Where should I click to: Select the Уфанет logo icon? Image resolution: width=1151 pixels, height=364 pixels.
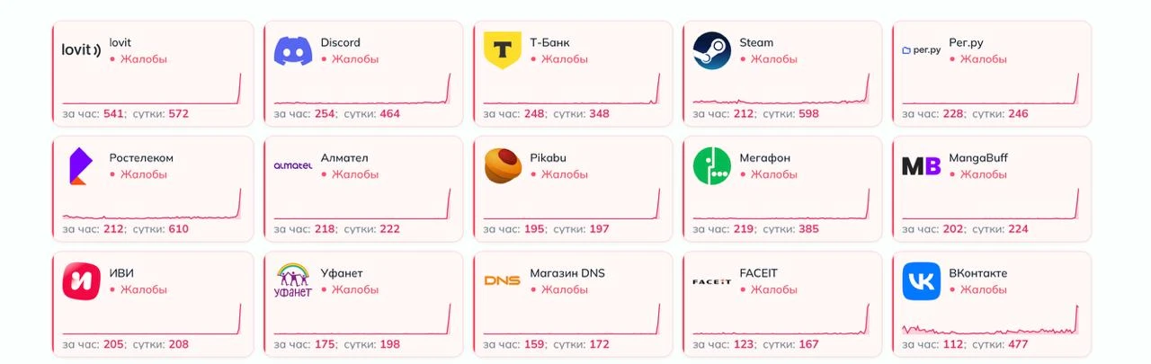coord(292,280)
